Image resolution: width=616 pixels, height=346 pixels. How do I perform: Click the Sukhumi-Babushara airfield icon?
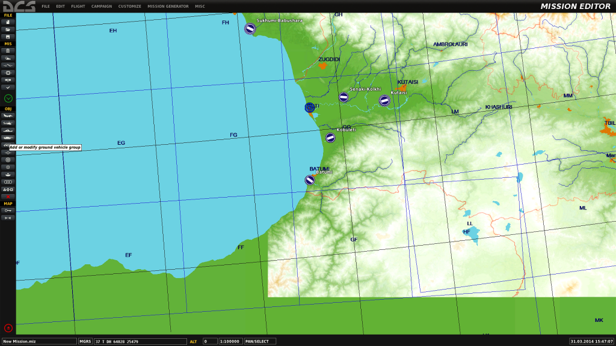(250, 28)
